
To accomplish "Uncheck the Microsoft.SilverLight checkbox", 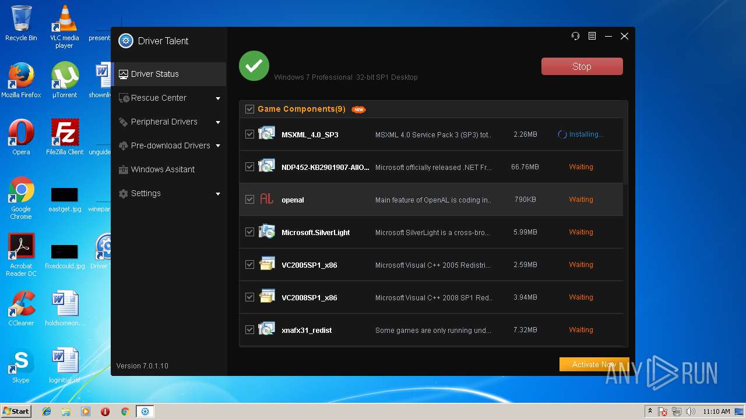I will coord(249,232).
